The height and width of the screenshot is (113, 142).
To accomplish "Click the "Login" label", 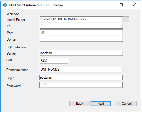I will pyautogui.click(x=10, y=78).
